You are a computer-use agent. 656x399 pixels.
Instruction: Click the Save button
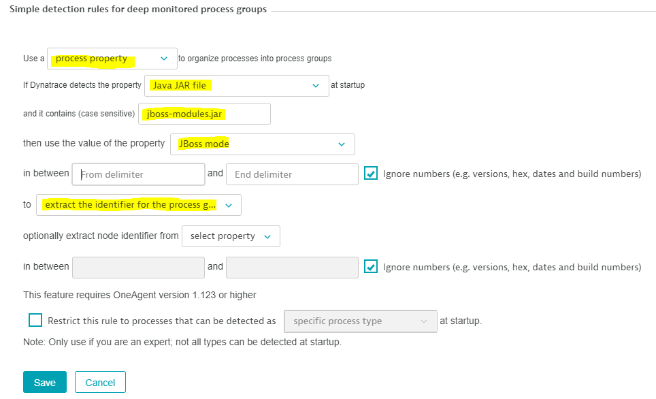[44, 383]
